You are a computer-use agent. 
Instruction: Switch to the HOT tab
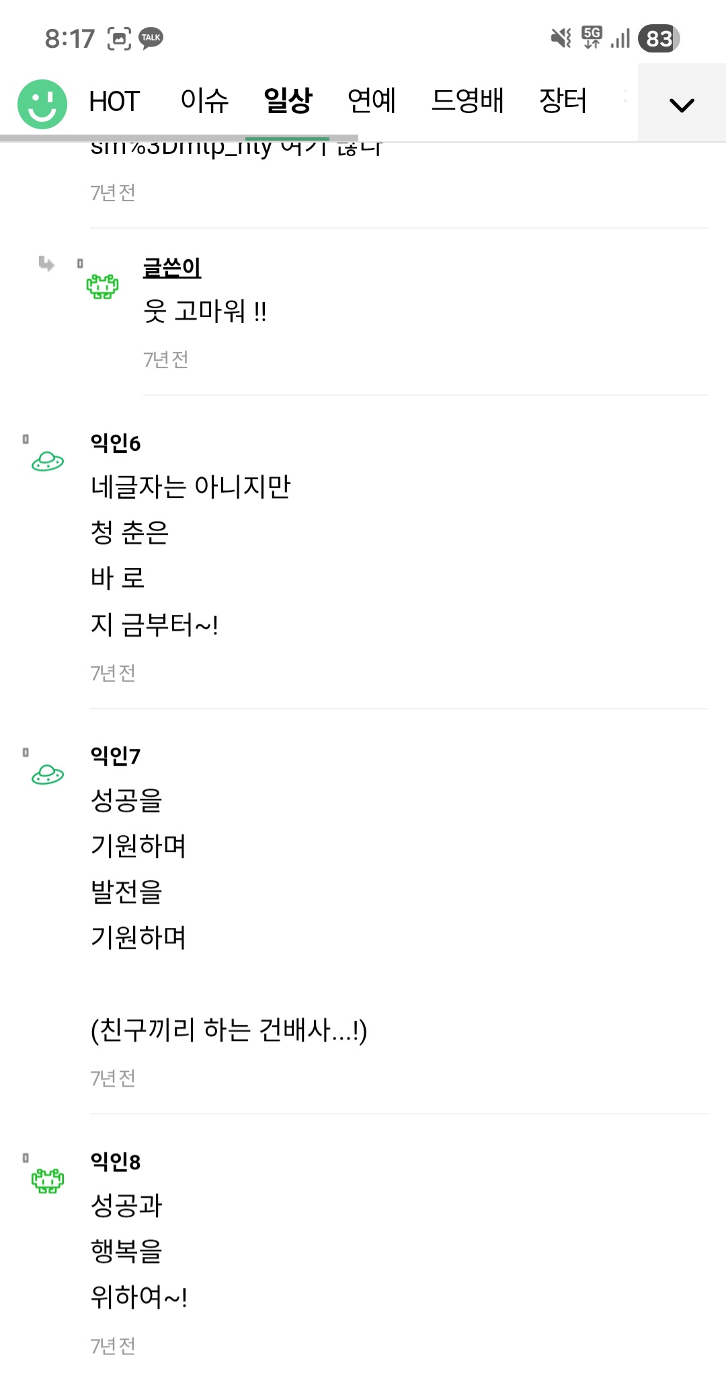[x=114, y=102]
